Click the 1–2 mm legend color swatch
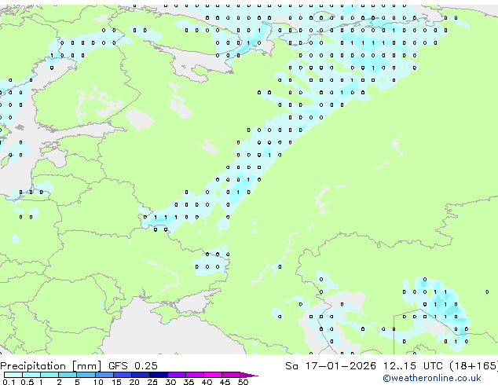This screenshot has width=498, height=385. click(49, 375)
